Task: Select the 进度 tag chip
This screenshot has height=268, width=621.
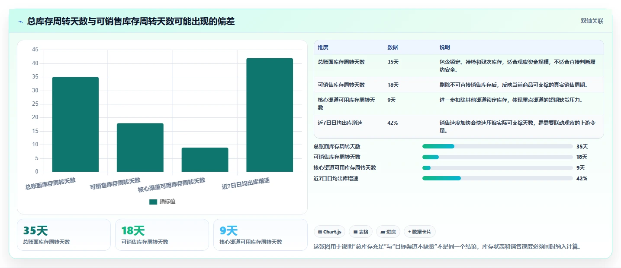Action: click(x=388, y=232)
